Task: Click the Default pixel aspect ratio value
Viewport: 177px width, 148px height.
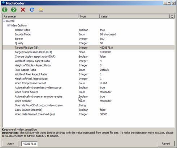Action: click(x=104, y=70)
